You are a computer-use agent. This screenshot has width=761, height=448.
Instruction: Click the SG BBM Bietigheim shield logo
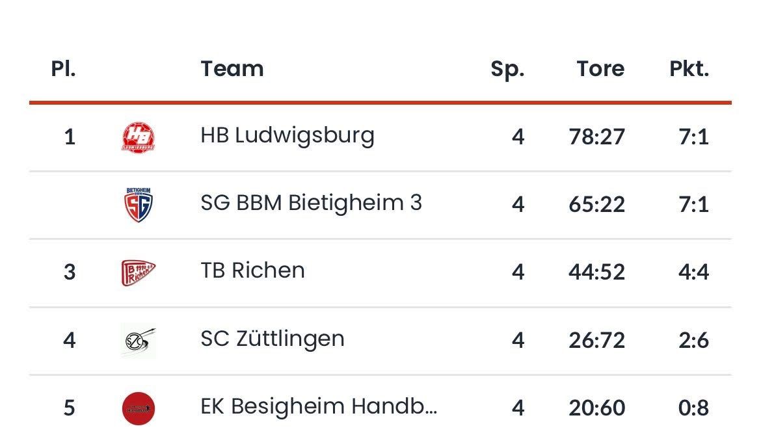[x=139, y=205]
